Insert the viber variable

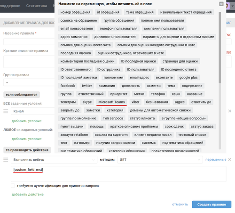pos(135,102)
